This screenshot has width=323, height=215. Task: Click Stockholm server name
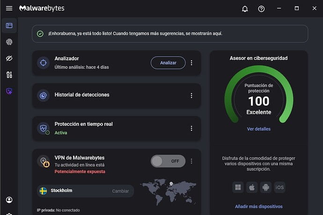(x=61, y=191)
